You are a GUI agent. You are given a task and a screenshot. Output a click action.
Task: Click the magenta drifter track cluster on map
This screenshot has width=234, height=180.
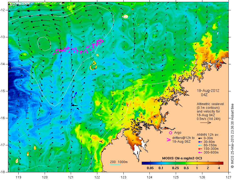(78, 47)
